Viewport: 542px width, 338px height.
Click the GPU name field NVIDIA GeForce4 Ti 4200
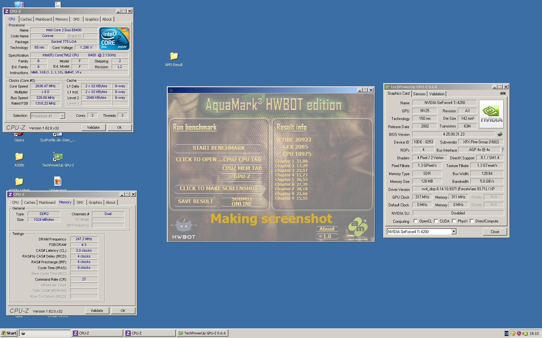[445, 103]
